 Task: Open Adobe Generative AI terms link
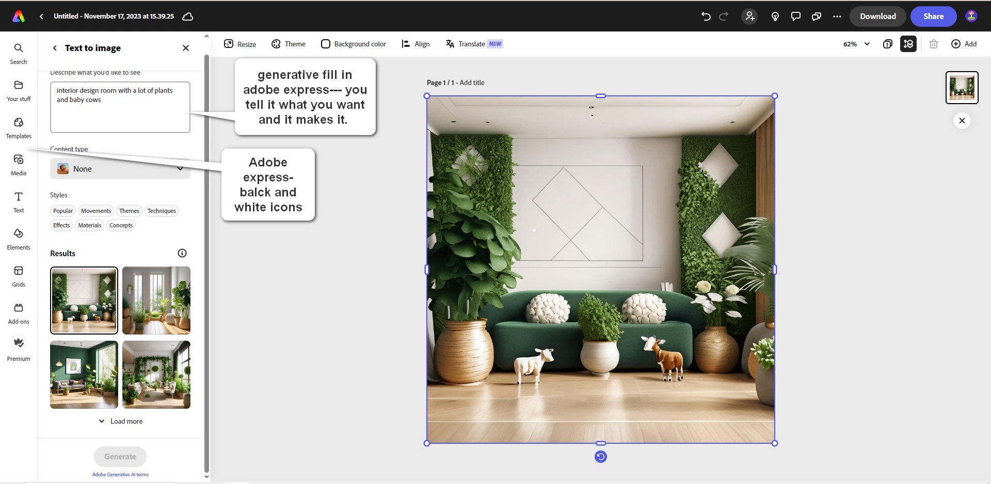(x=120, y=475)
